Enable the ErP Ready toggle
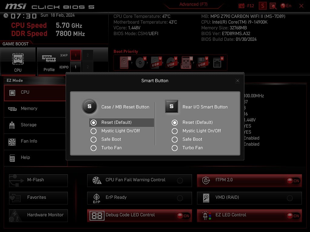This screenshot has width=310, height=232. (180, 198)
